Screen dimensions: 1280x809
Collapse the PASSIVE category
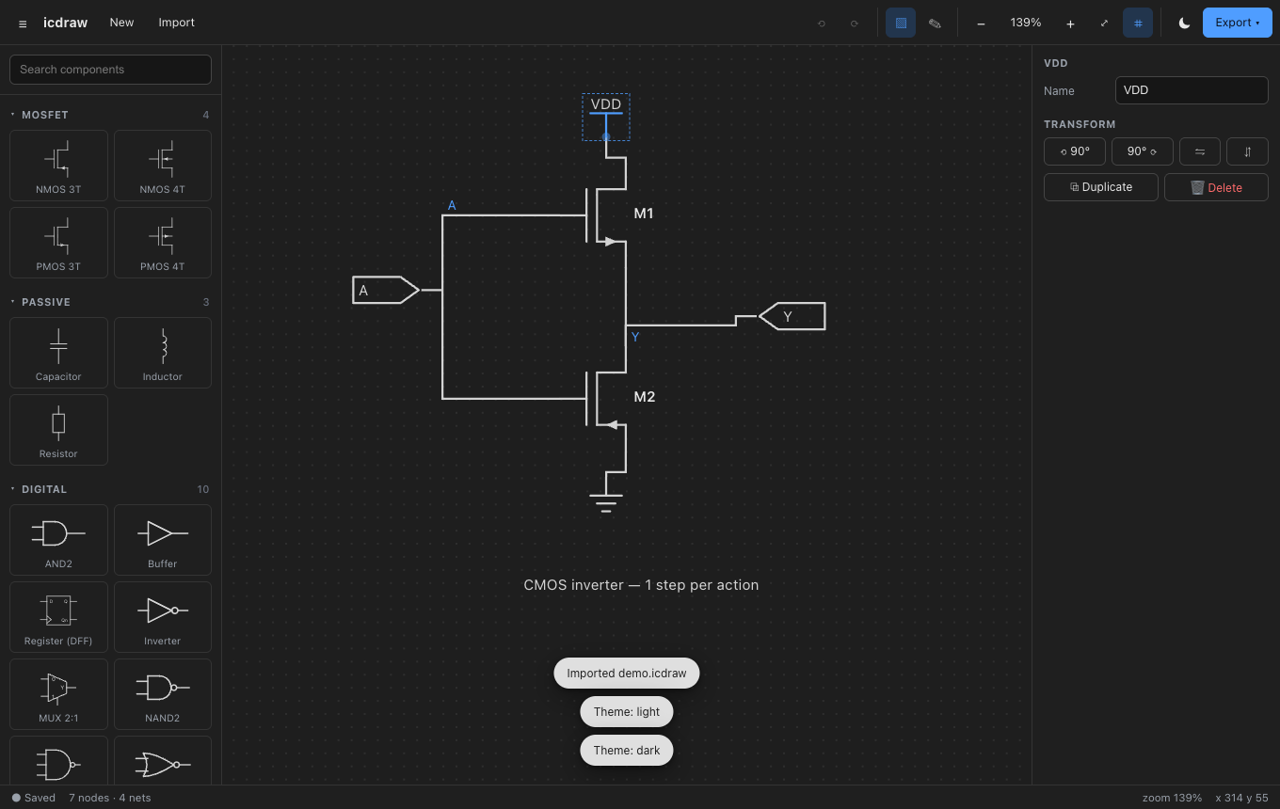pyautogui.click(x=109, y=302)
